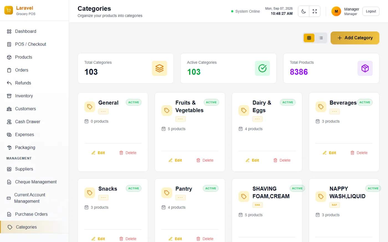Open the Inventory section
The image size is (388, 242).
click(x=34, y=96)
